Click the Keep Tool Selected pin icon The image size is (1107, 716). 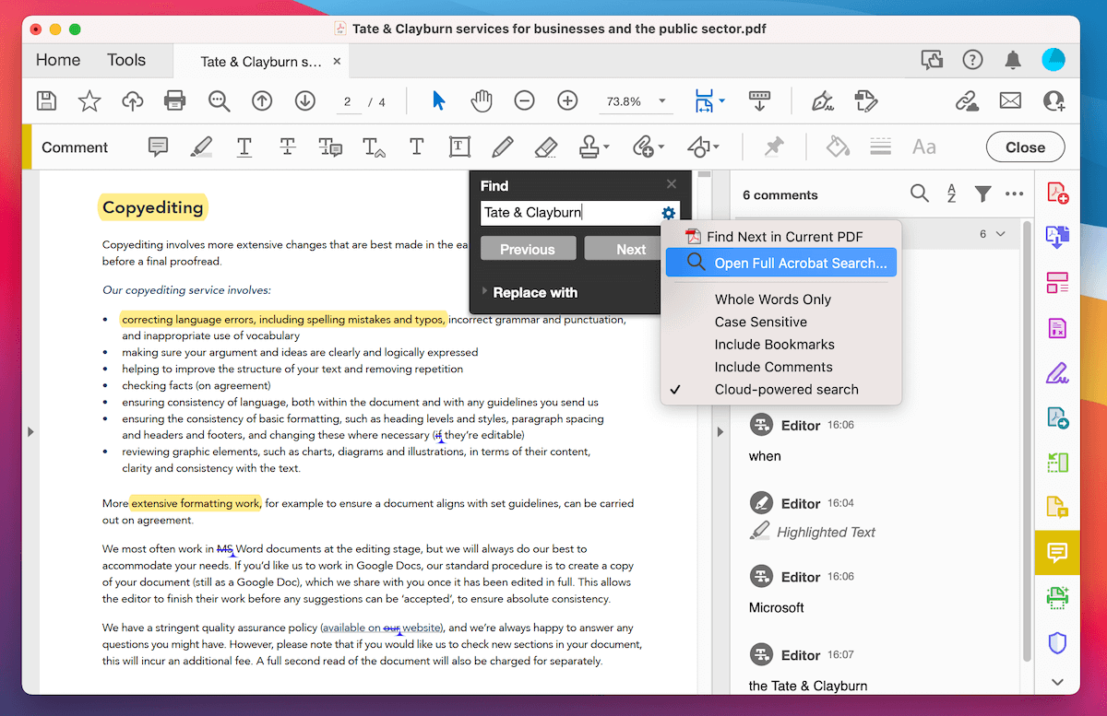[773, 147]
